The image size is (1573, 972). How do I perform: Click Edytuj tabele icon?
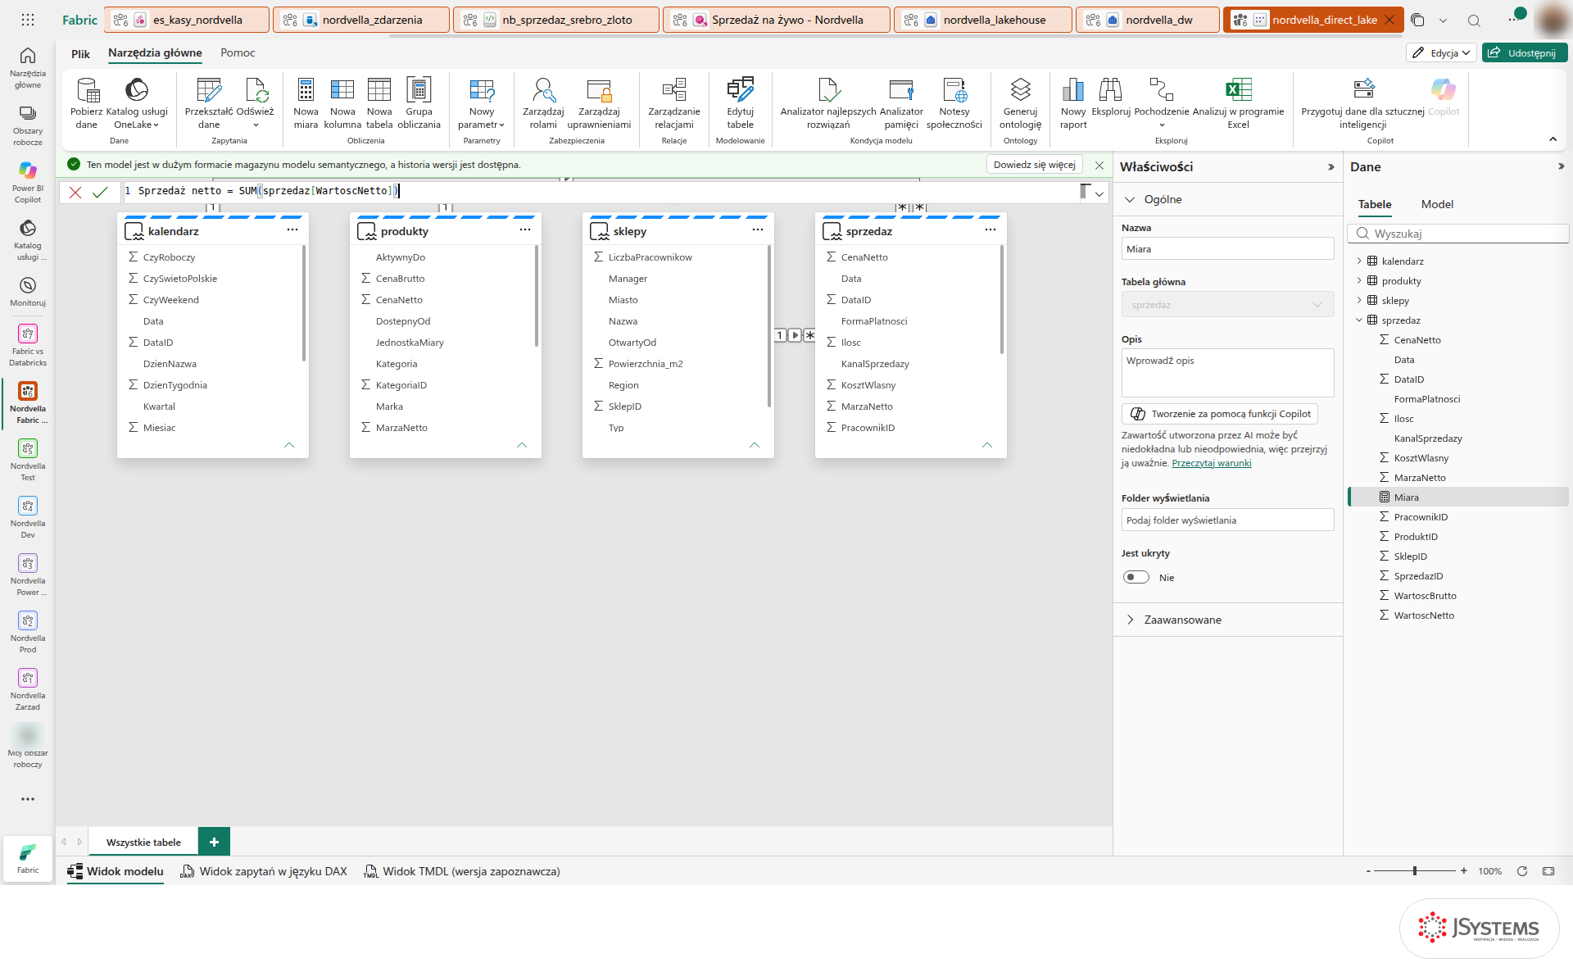pyautogui.click(x=740, y=103)
